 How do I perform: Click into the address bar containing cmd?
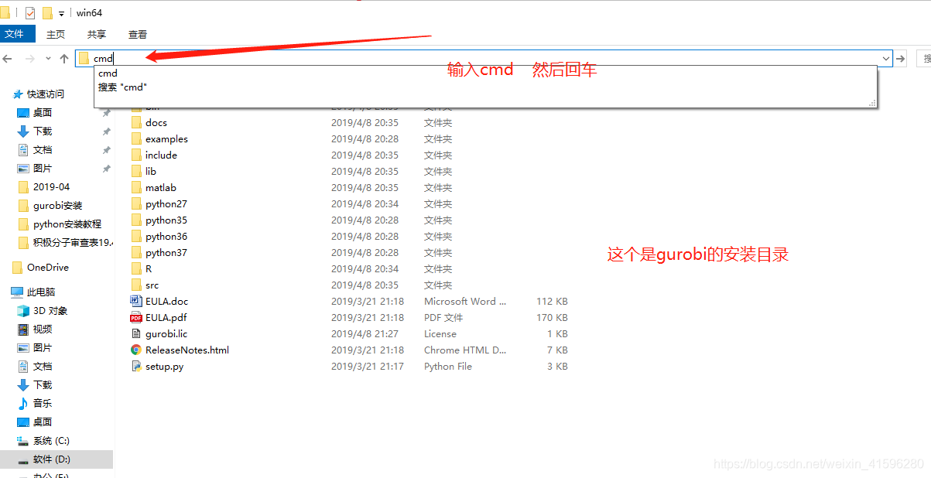[484, 58]
